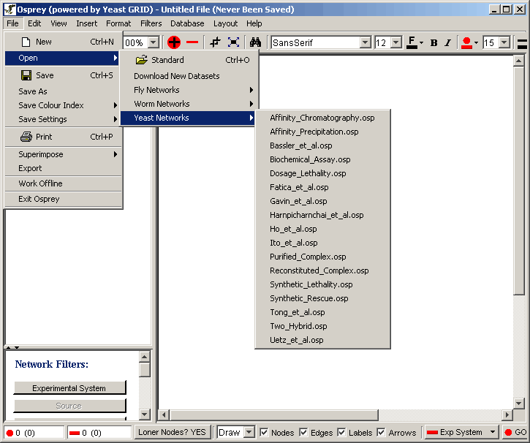The height and width of the screenshot is (443, 530).
Task: Click the red minus remove icon
Action: pyautogui.click(x=192, y=42)
